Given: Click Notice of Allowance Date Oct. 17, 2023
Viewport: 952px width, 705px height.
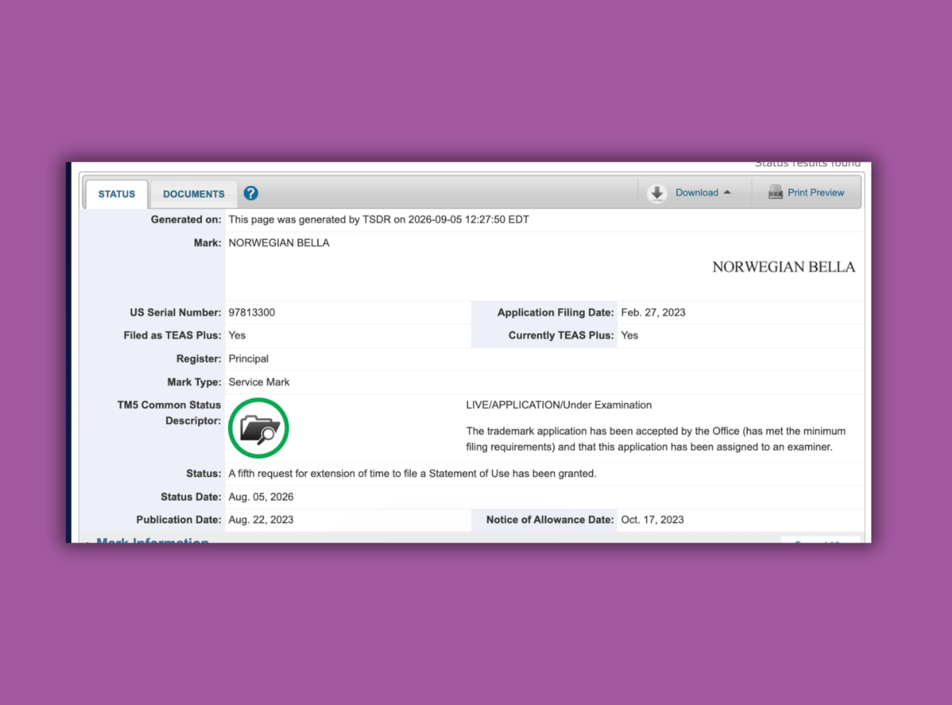Looking at the screenshot, I should tap(653, 520).
